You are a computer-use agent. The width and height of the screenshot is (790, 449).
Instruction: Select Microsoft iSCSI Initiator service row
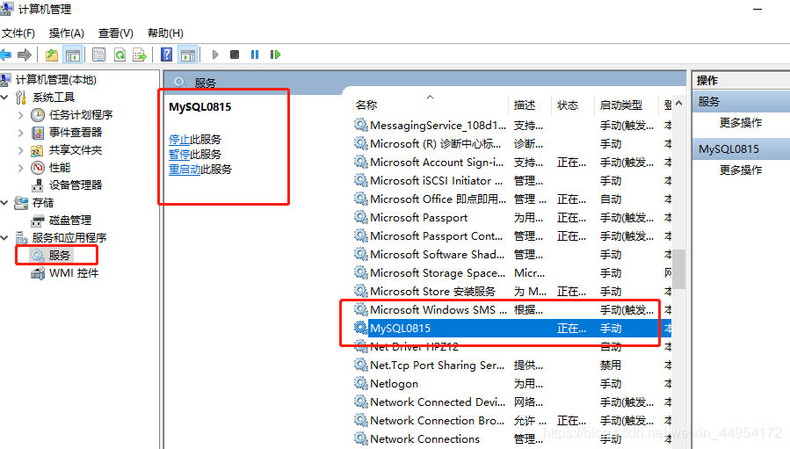(x=512, y=181)
